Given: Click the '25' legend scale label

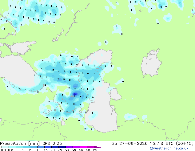Looking at the screenshot, I should click(x=60, y=150).
